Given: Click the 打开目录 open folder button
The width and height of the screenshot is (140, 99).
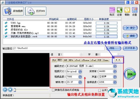Looking at the screenshot, I should [130, 48].
